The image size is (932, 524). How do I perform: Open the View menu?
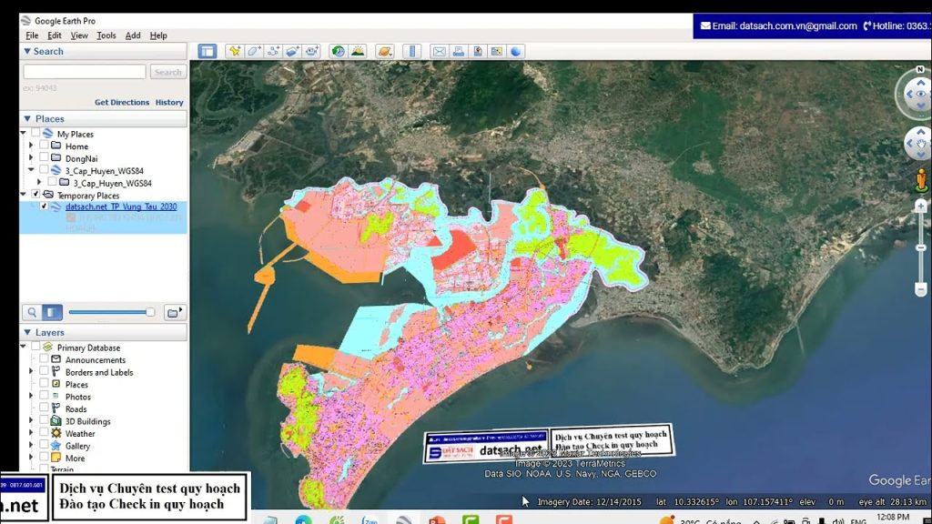(79, 35)
